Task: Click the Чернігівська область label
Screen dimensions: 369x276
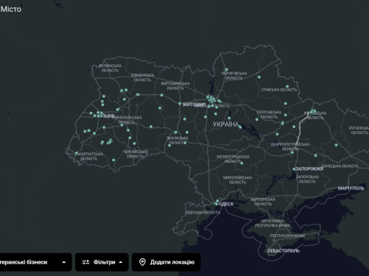Action: coord(234,76)
